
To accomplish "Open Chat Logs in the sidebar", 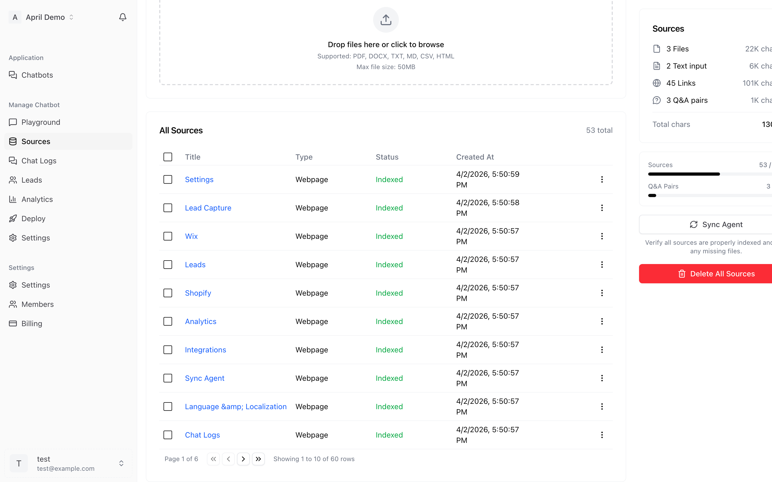I will 68,161.
